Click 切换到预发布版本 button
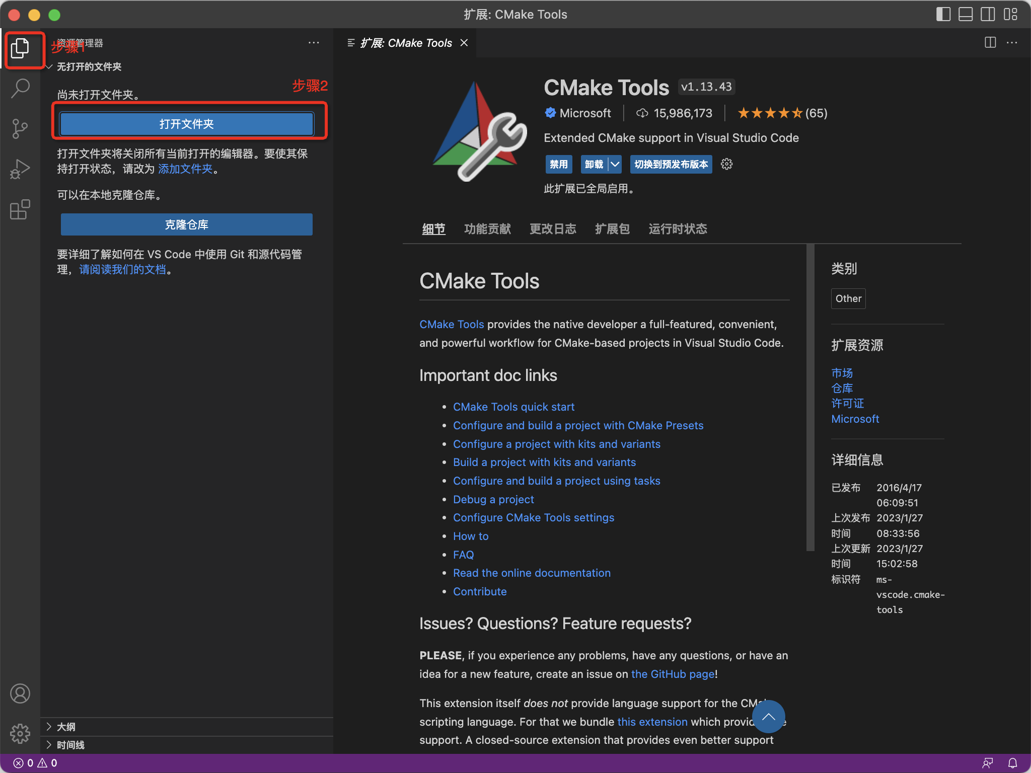Viewport: 1031px width, 773px height. click(x=671, y=164)
